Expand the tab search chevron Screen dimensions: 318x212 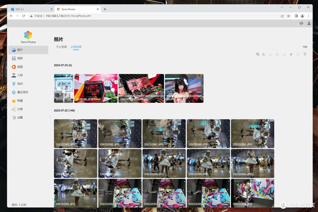point(282,7)
